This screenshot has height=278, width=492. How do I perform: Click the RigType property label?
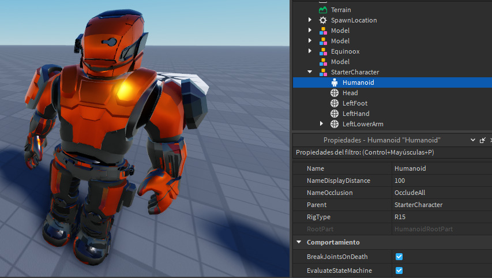coord(318,217)
